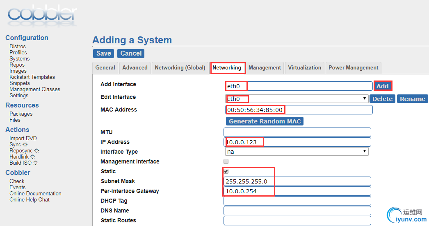Enable the Management Interface checkbox
The image size is (429, 226).
pos(226,161)
